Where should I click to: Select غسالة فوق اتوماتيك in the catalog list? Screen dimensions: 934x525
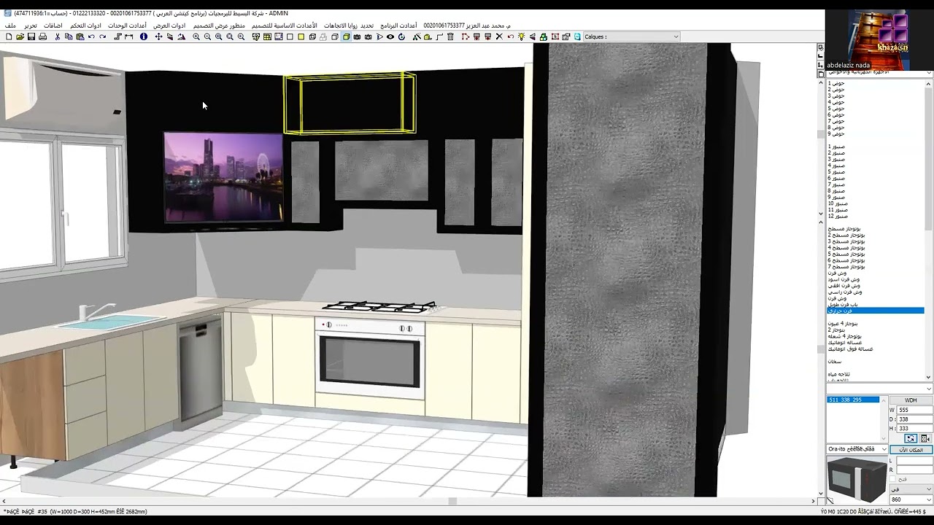click(850, 349)
